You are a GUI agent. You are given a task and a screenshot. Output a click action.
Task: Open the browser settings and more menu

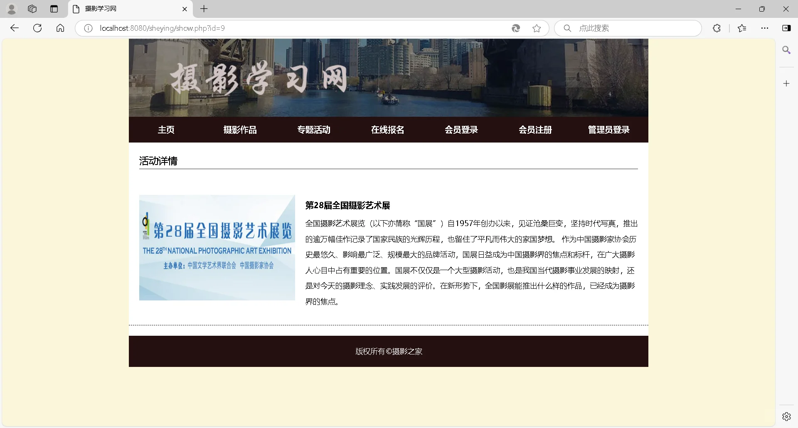[765, 28]
